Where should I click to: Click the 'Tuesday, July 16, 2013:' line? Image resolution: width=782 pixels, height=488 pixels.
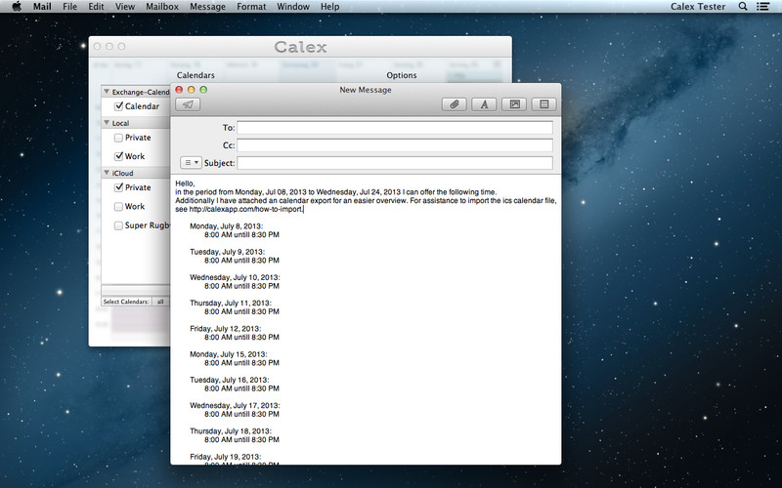(230, 380)
